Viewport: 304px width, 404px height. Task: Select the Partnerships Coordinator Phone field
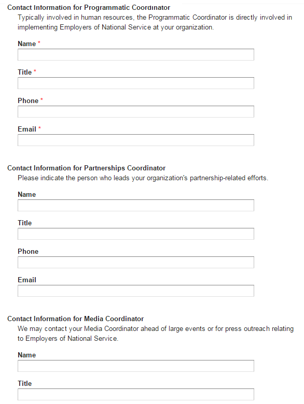coord(136,262)
